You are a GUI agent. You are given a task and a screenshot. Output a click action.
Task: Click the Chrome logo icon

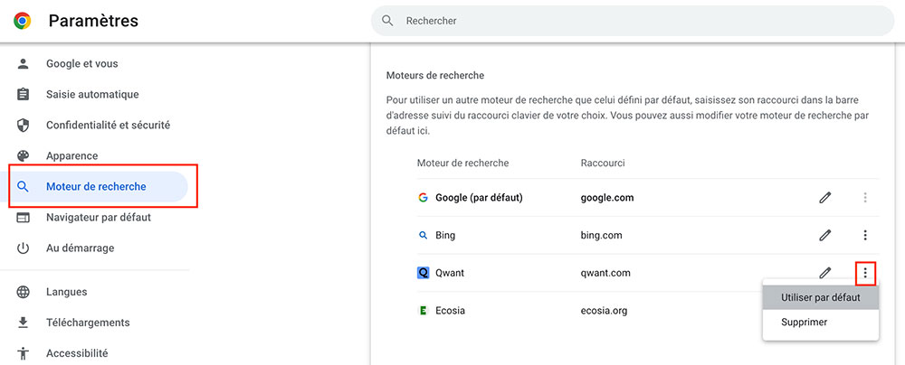click(23, 22)
